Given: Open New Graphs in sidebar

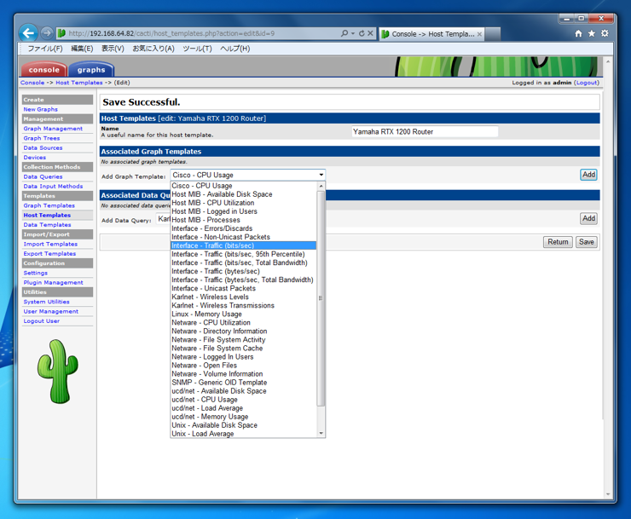Looking at the screenshot, I should pyautogui.click(x=41, y=109).
